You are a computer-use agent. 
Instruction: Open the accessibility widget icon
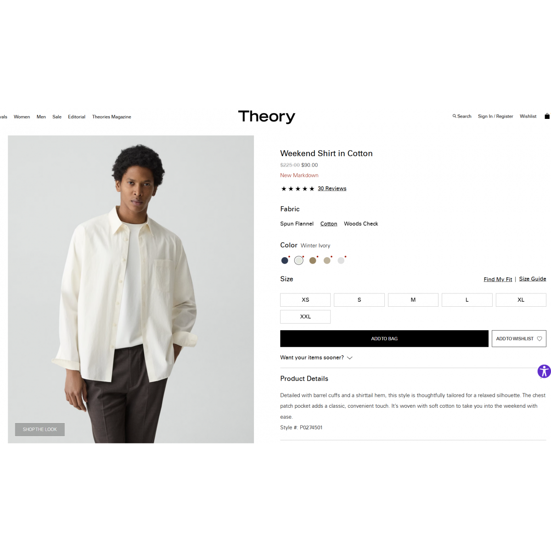tap(544, 371)
